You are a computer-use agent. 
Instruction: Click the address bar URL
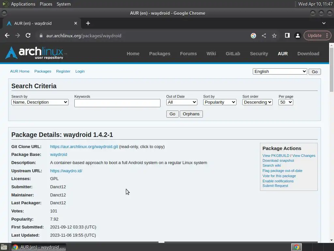pos(84,36)
